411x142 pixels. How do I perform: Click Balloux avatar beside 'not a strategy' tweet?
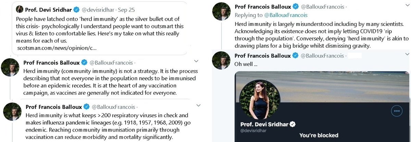click(x=10, y=67)
